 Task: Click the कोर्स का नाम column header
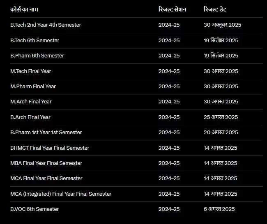click(24, 9)
